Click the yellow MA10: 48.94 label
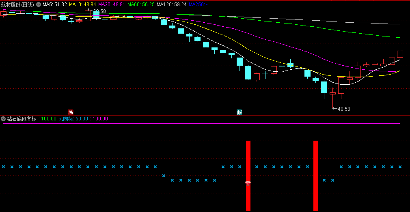 [x=83, y=4]
